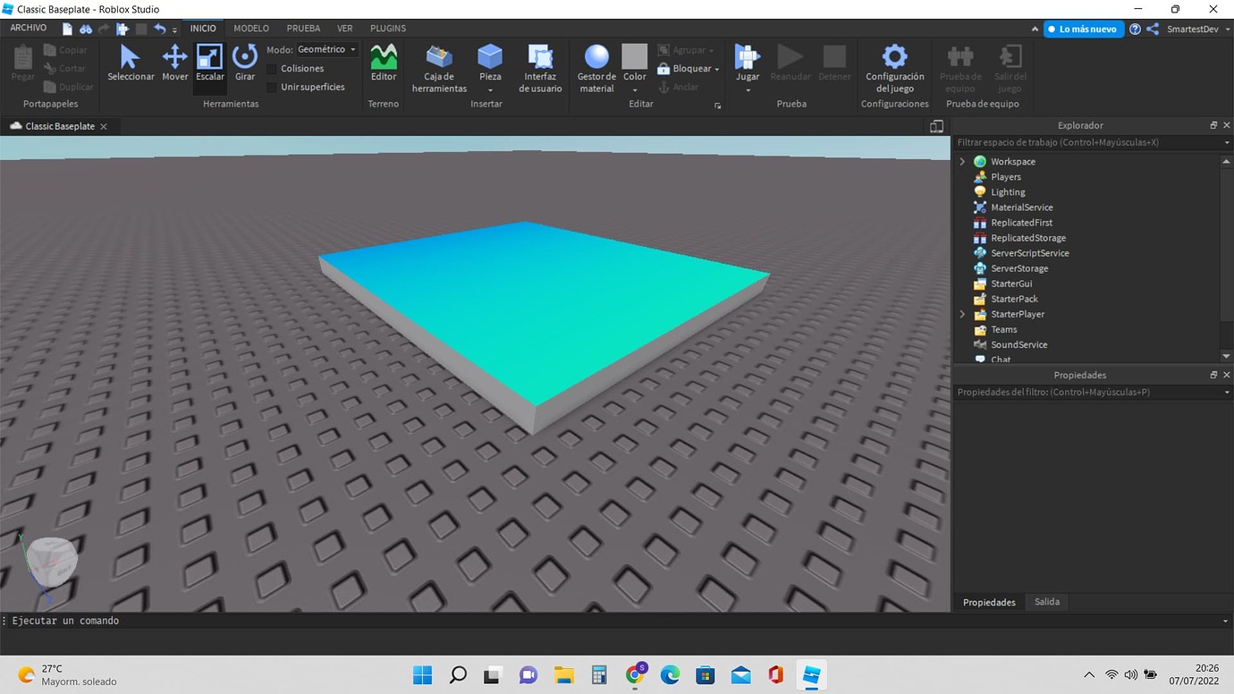
Task: Click the Ejecutar un comando field
Action: click(268, 620)
